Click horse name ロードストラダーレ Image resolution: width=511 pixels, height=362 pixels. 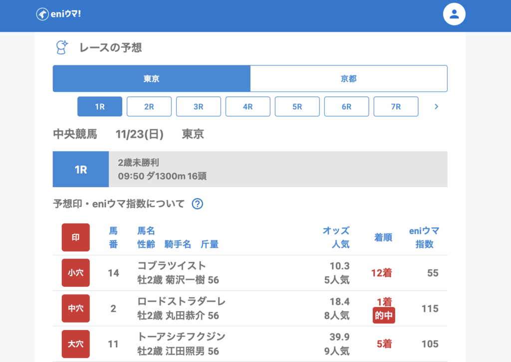click(181, 302)
